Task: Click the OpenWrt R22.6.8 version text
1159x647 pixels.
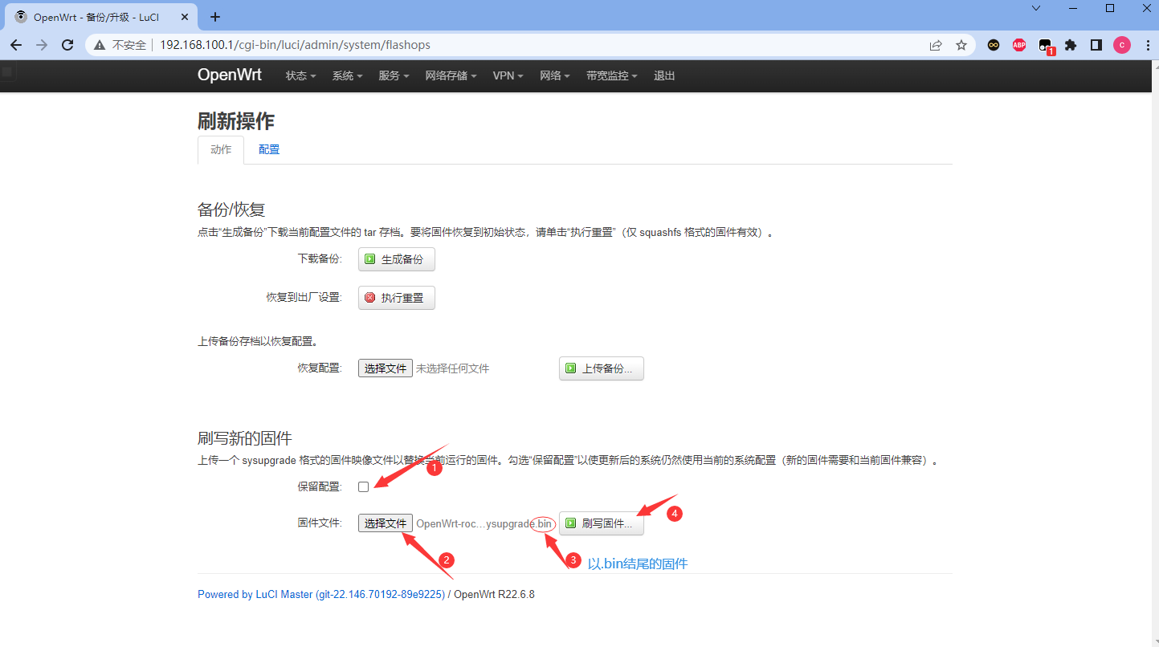Action: pos(494,595)
